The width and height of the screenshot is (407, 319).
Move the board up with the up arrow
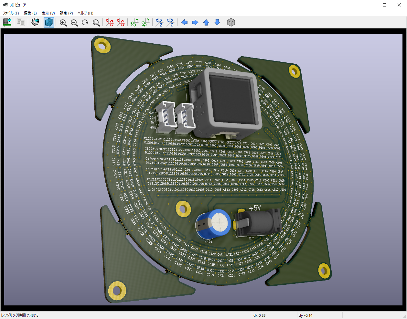click(206, 22)
